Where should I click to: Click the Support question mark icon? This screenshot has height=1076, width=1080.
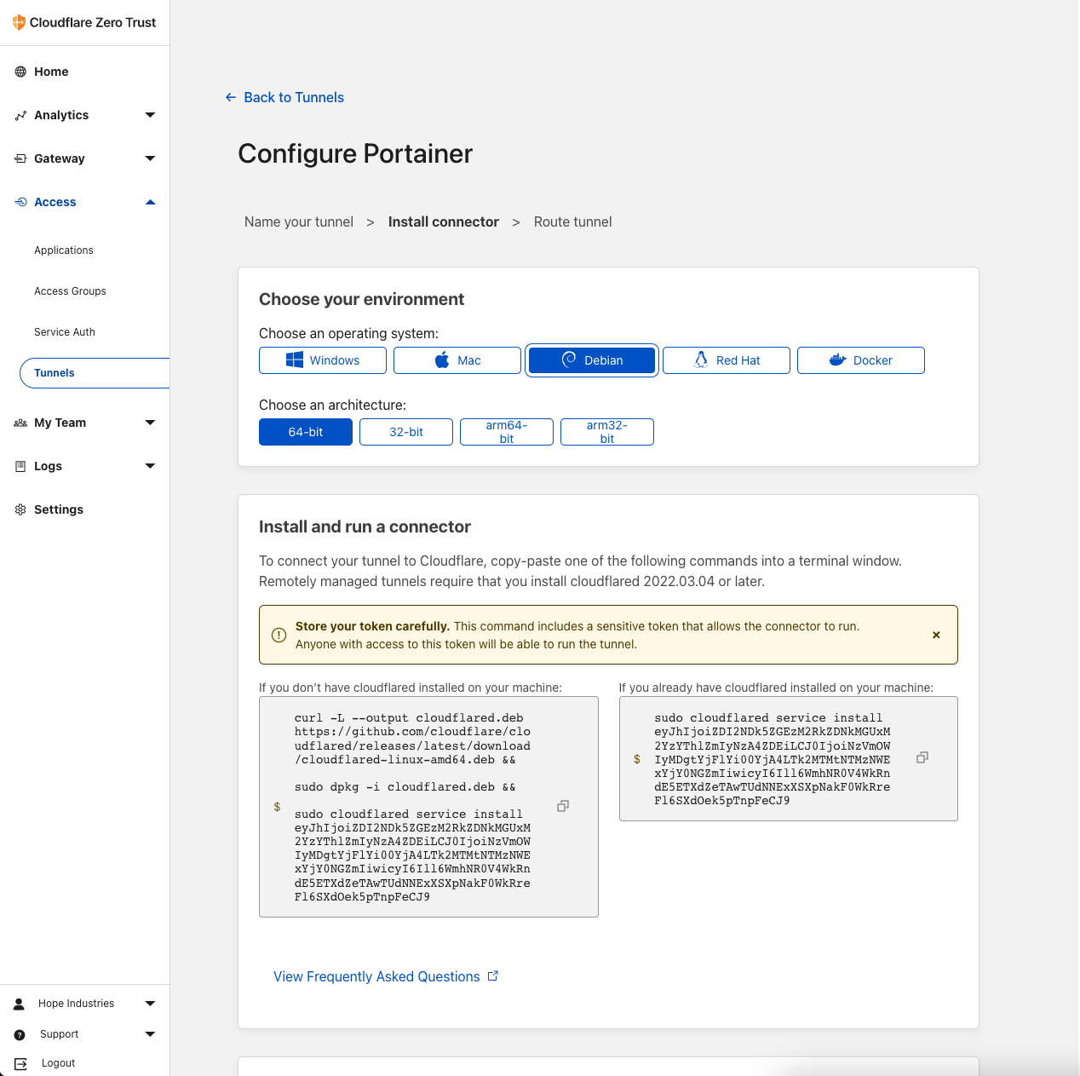click(x=20, y=1034)
